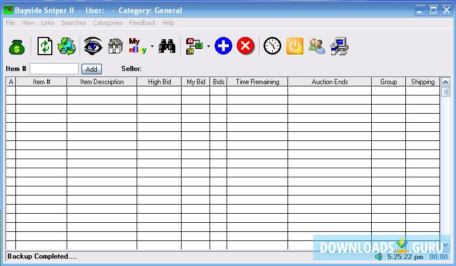Viewport: 456px width, 266px height.
Task: Expand the categories dropdown arrow
Action: [208, 46]
